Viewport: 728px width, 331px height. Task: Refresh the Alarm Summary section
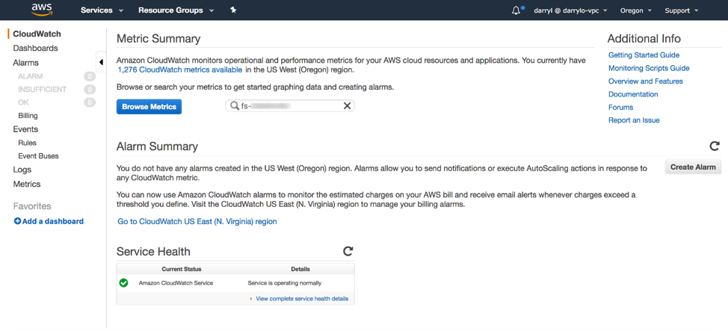(715, 146)
